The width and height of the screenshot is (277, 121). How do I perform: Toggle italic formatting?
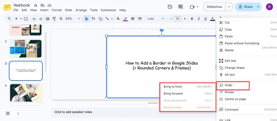coord(199,19)
